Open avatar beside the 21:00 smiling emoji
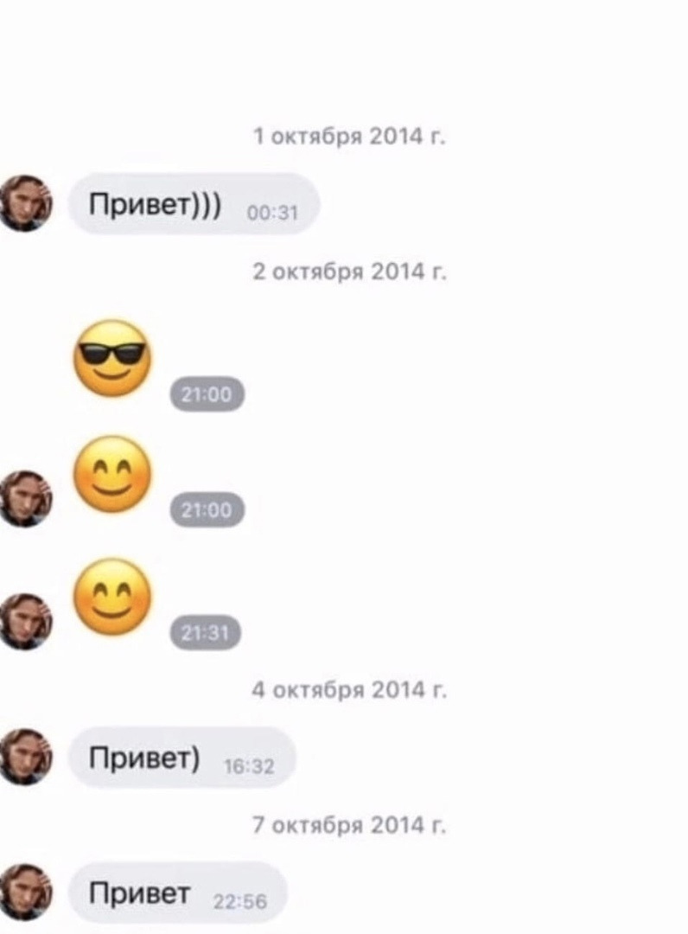The image size is (688, 934). tap(24, 499)
